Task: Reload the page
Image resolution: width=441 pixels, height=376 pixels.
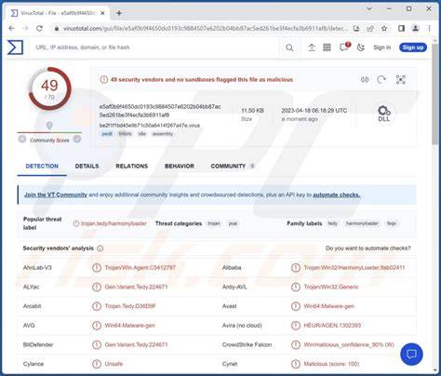Action: point(39,29)
